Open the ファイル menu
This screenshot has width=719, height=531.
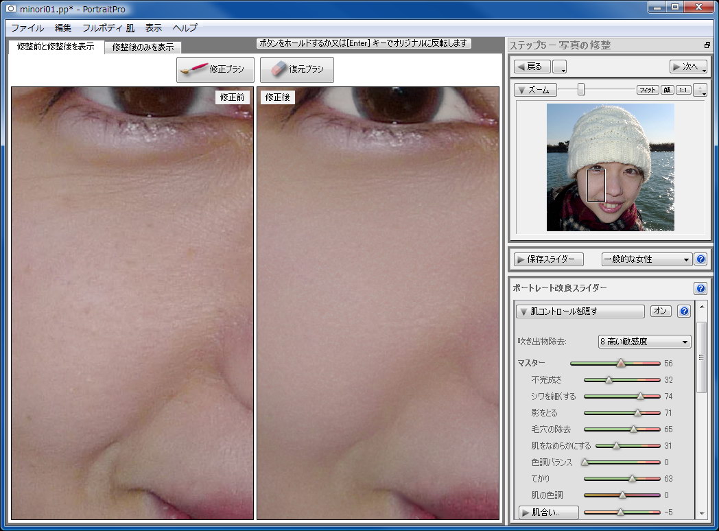pos(27,28)
